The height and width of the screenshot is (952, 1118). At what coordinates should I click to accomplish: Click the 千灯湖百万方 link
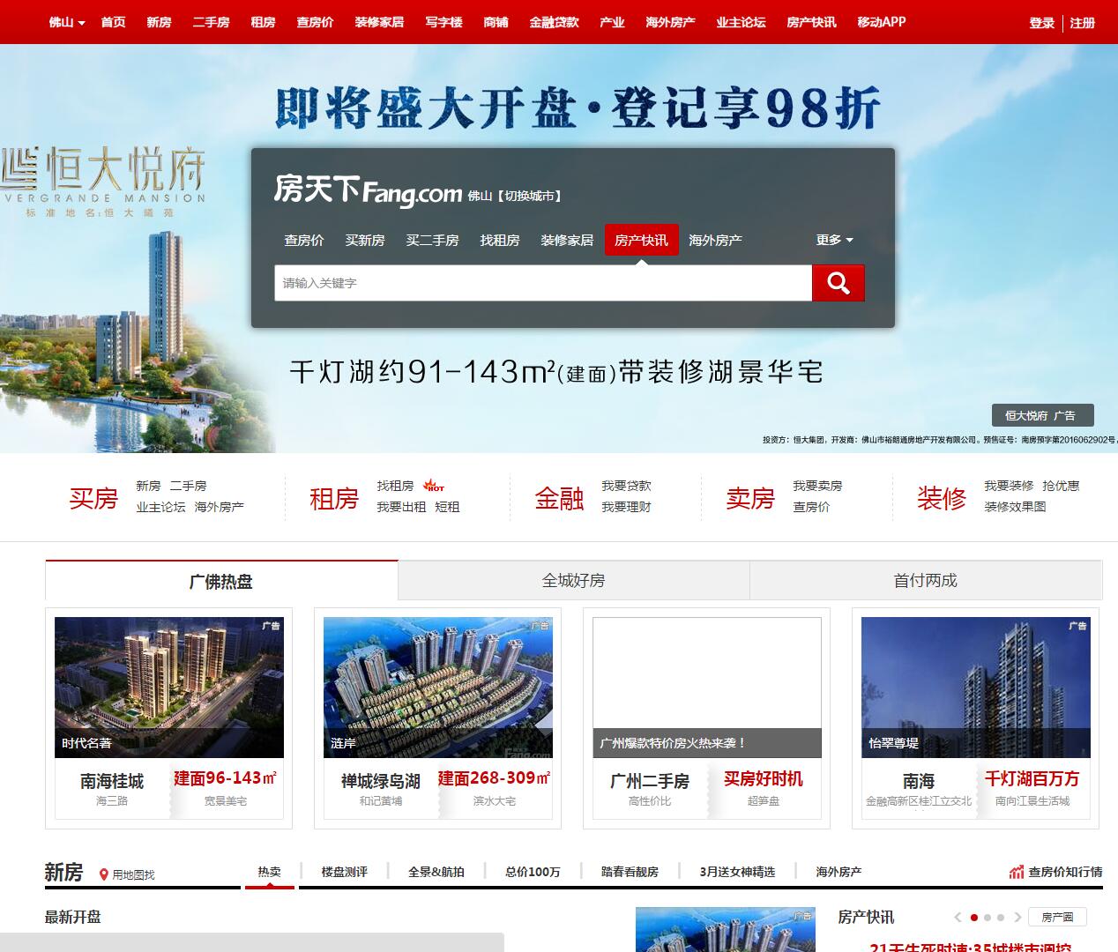point(1032,778)
